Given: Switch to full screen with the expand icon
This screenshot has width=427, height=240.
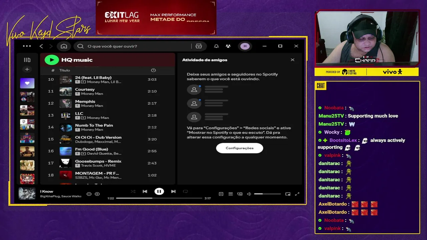Looking at the screenshot, I should click(x=297, y=194).
